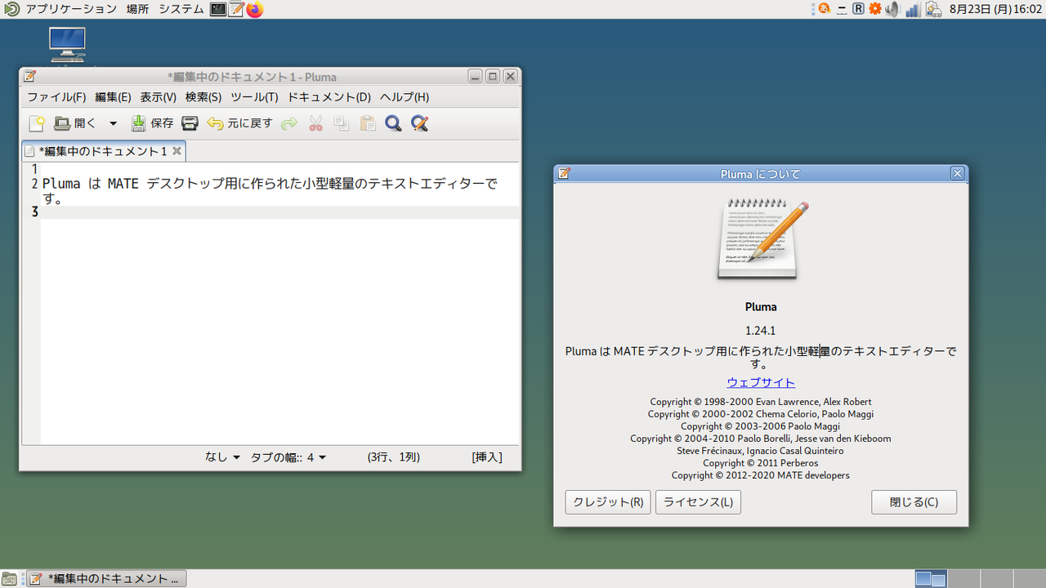Click Japanese input method あ tray icon
Viewport: 1046px width, 588px height.
click(825, 9)
